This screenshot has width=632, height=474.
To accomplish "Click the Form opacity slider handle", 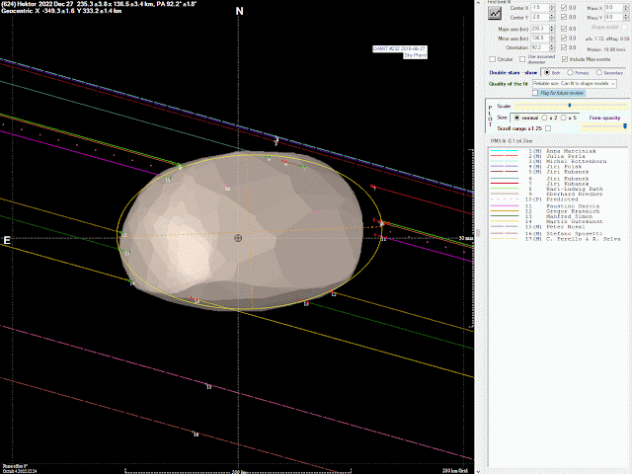I will pos(625,126).
